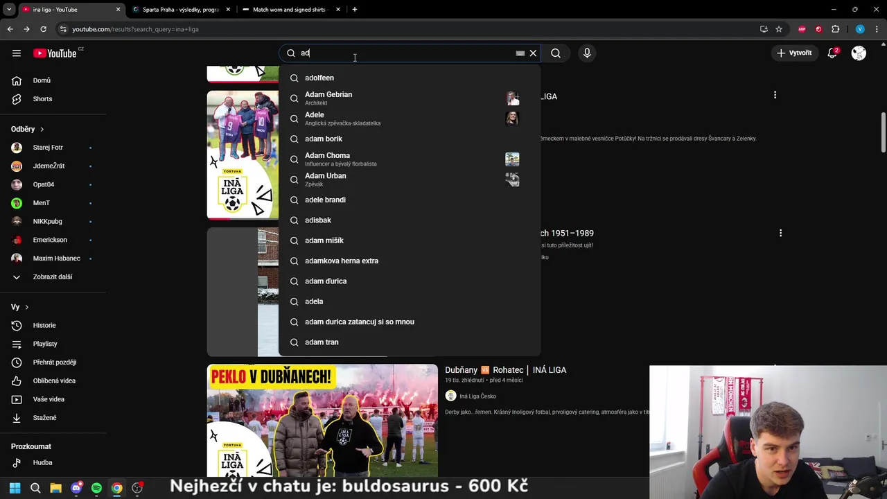Open the Maxim Habanec channel subscription
This screenshot has height=499, width=887.
53,259
